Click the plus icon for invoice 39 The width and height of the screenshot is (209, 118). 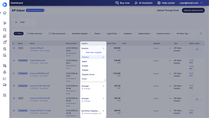tap(197, 49)
